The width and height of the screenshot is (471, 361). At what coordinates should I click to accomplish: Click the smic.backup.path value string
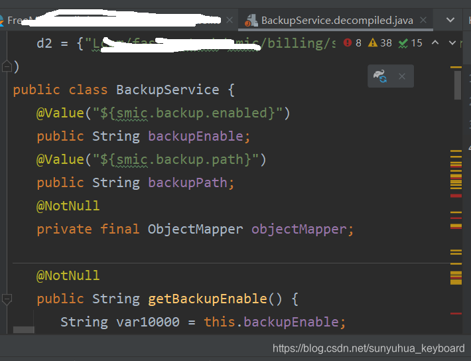tap(175, 159)
